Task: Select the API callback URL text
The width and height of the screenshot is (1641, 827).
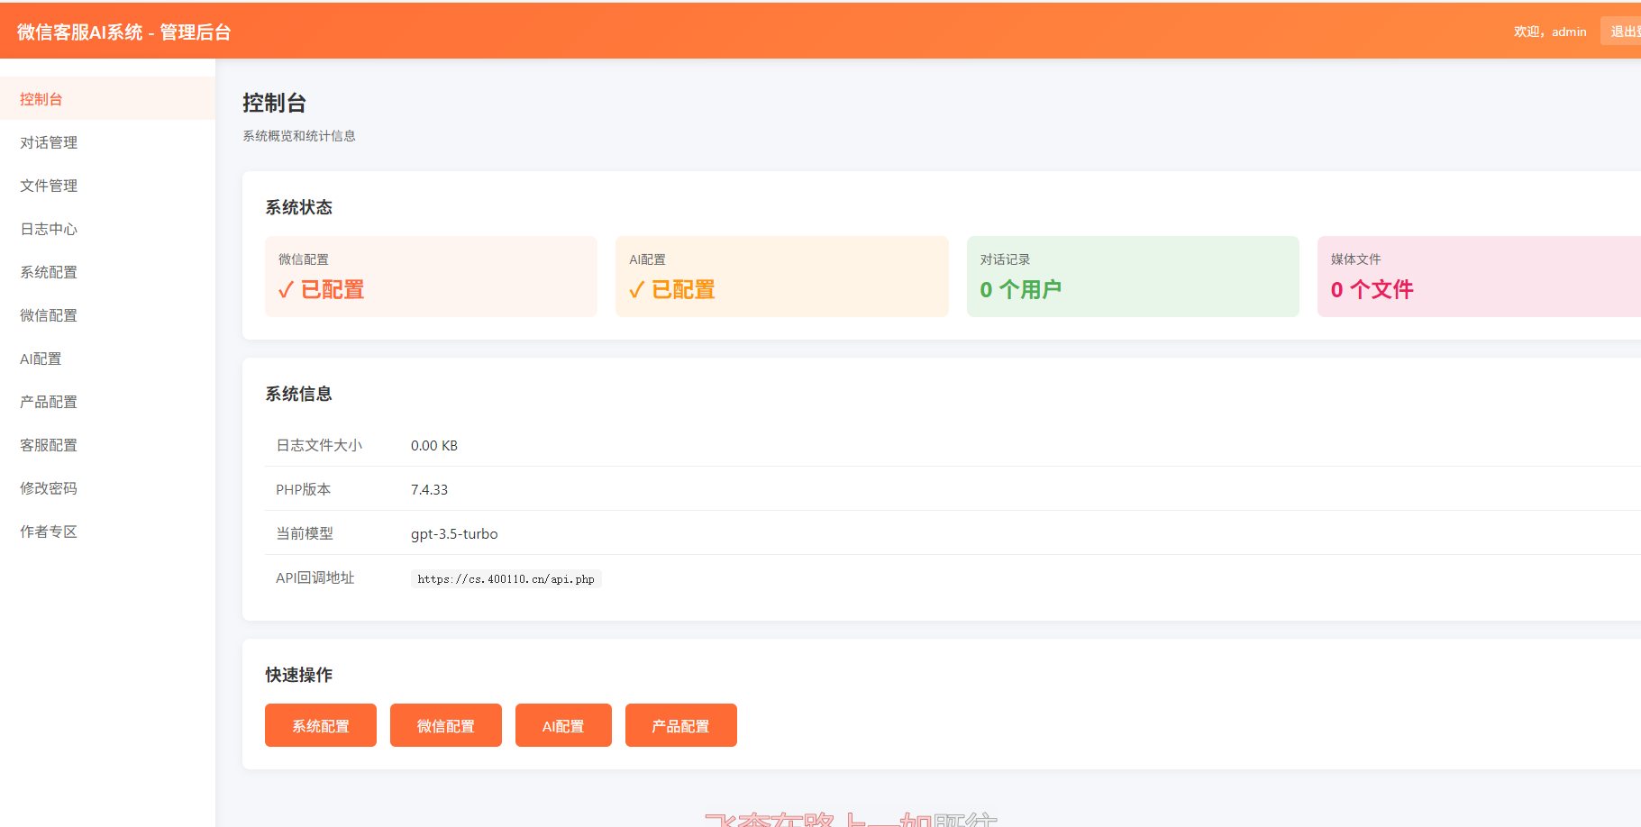Action: tap(506, 578)
